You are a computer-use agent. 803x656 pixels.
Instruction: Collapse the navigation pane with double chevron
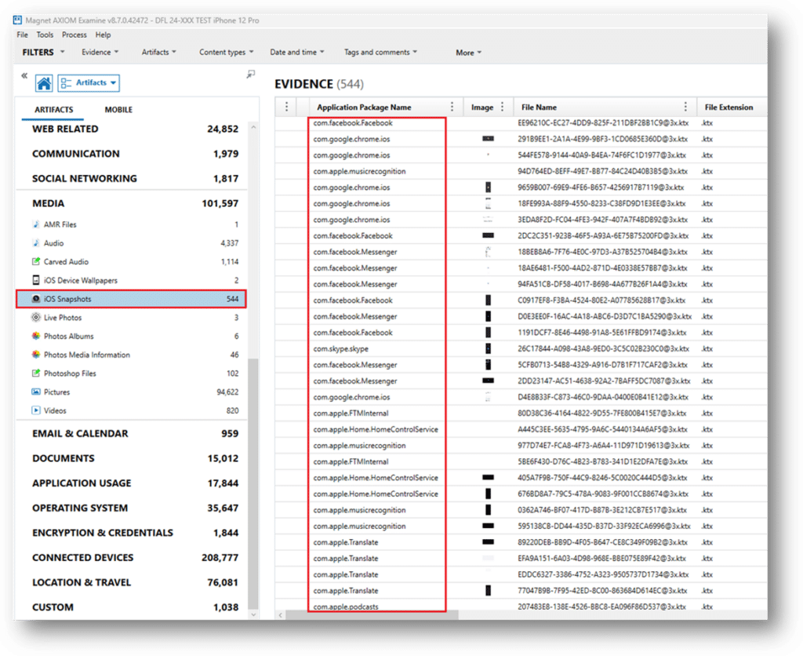point(24,76)
